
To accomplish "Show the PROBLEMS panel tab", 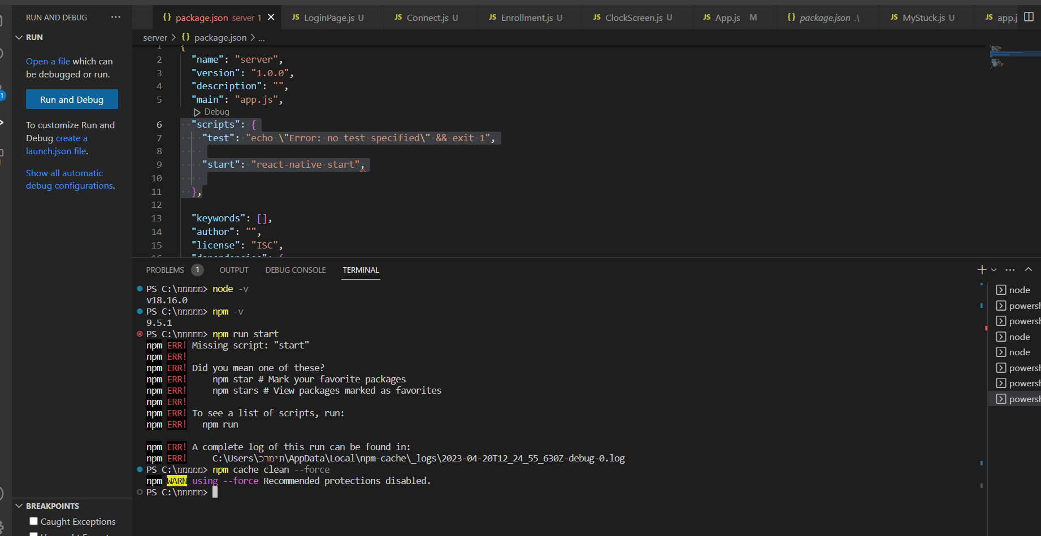I will pos(165,270).
